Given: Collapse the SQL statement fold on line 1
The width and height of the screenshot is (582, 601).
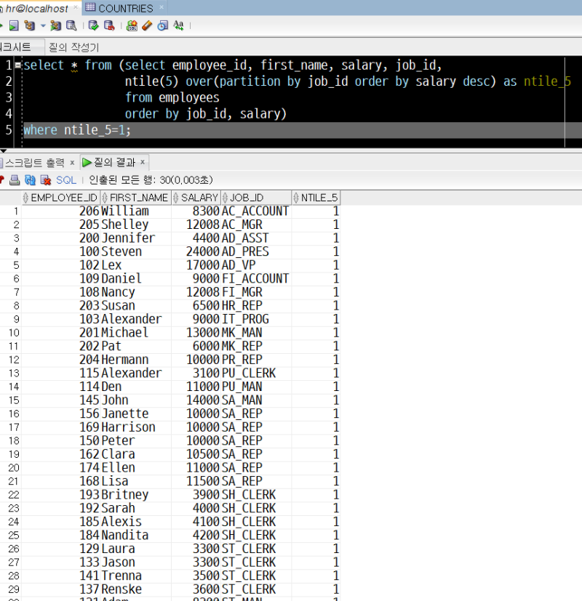Looking at the screenshot, I should (17, 65).
